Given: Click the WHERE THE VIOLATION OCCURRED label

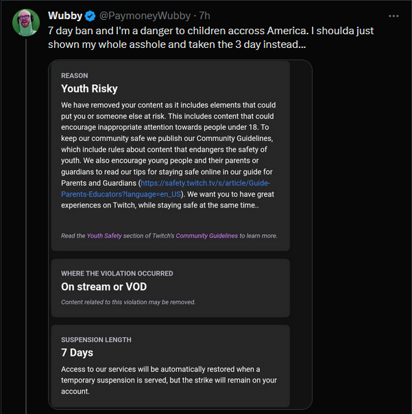Looking at the screenshot, I should pyautogui.click(x=117, y=273).
